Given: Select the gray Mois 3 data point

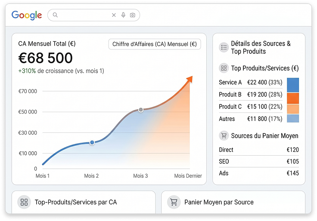Looking at the screenshot, I should [141, 110].
